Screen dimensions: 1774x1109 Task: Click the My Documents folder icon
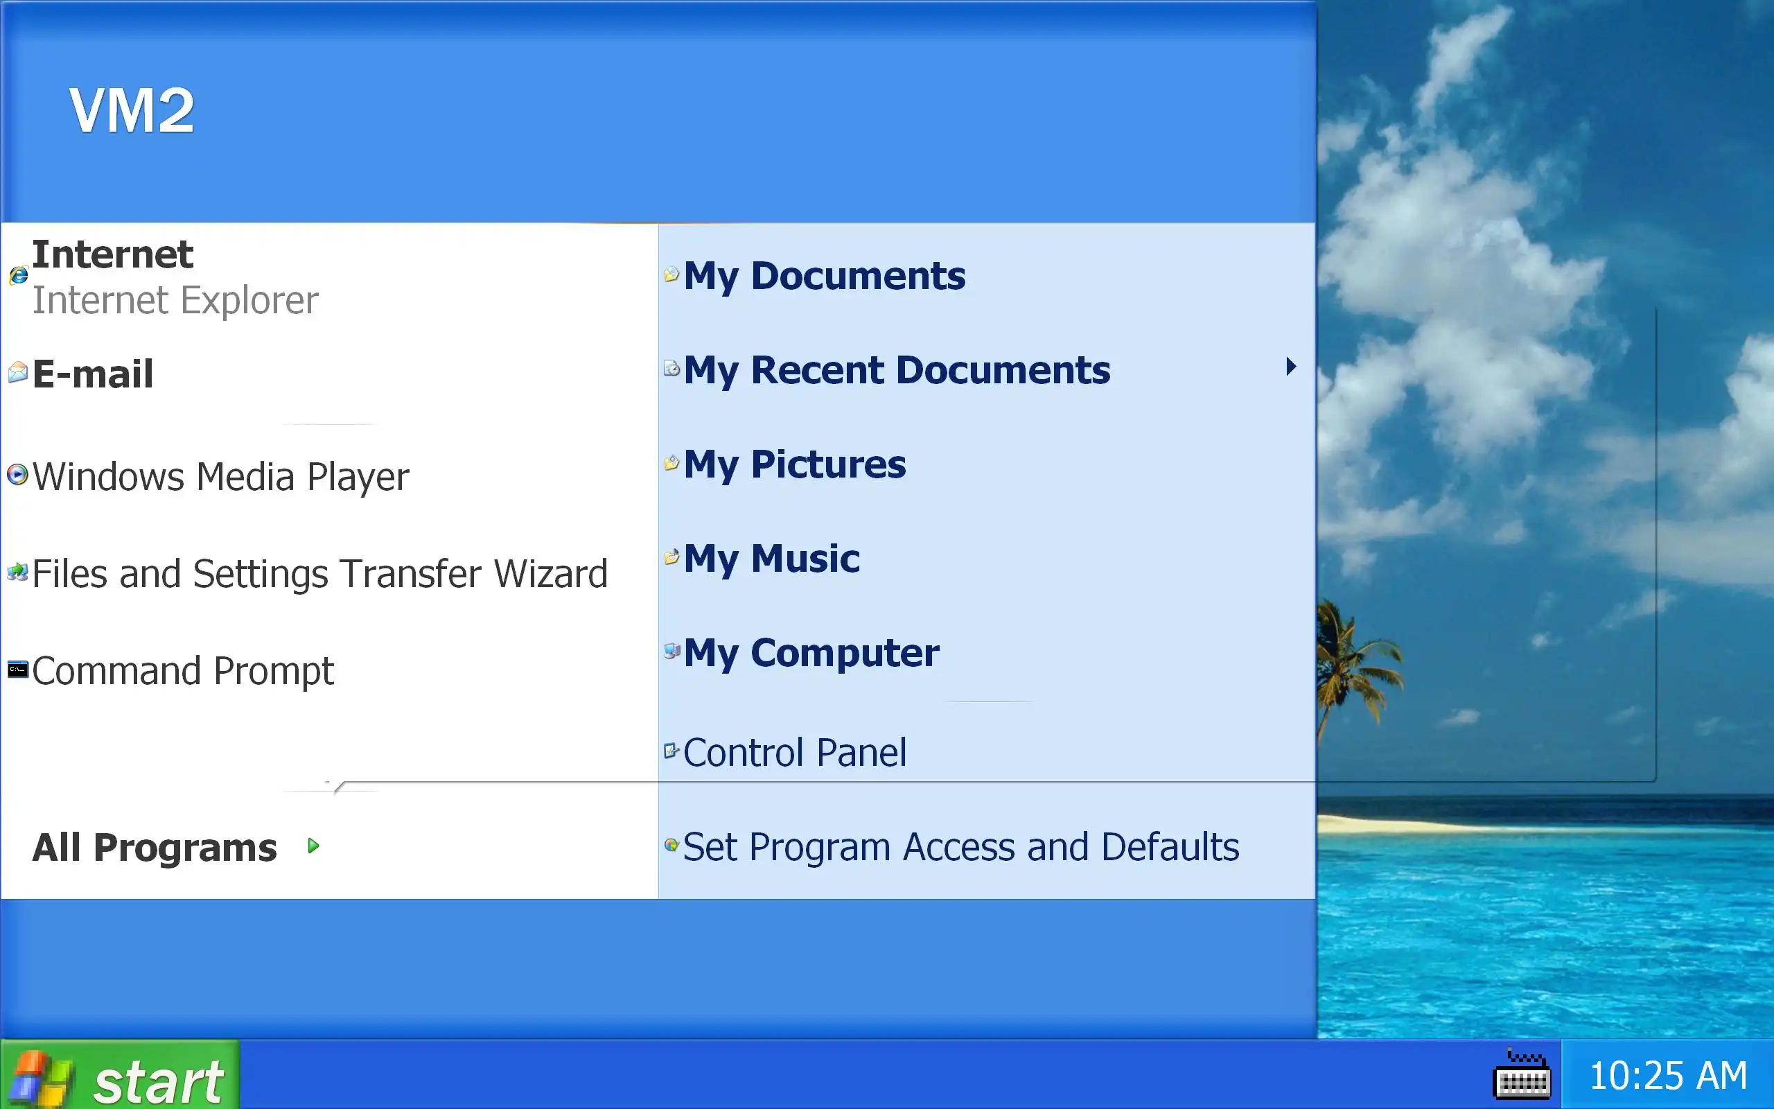(x=671, y=274)
